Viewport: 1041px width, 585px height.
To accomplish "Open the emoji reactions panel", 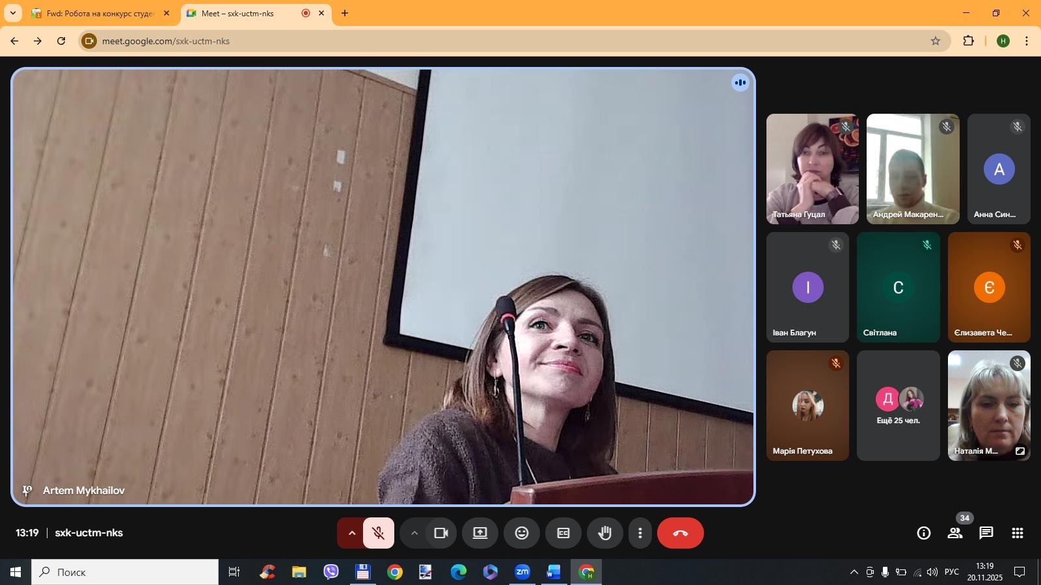I will pos(522,533).
